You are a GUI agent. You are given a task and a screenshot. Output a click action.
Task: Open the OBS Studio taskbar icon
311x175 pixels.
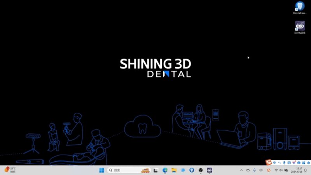[201, 170]
